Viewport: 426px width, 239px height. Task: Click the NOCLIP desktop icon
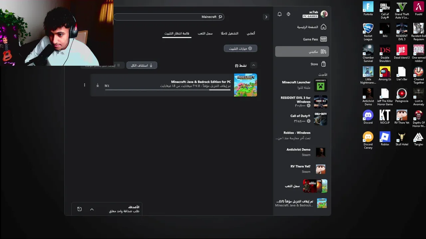(x=385, y=117)
